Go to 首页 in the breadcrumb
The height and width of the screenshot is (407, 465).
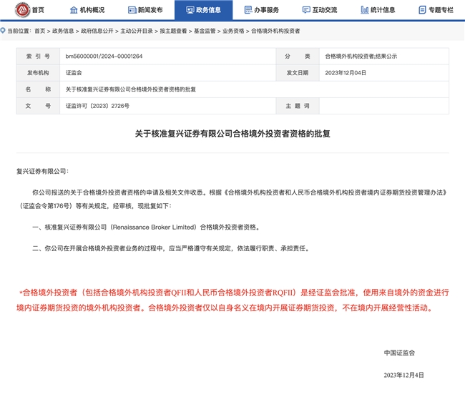click(39, 31)
